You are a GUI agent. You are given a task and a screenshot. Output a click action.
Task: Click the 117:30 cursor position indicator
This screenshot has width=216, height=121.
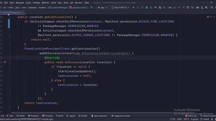(x=172, y=119)
